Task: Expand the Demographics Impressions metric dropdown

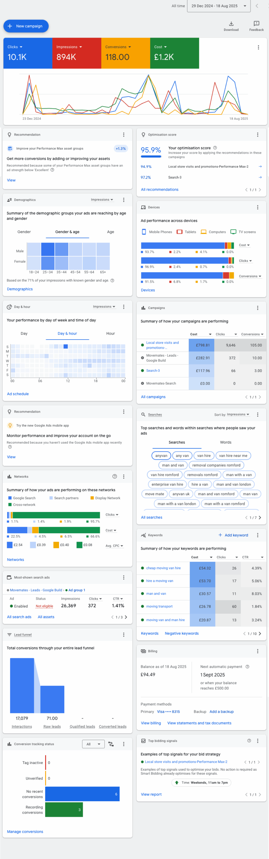Action: [102, 200]
